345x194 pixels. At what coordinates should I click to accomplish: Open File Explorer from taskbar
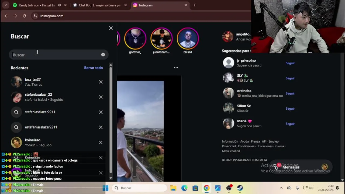173,188
